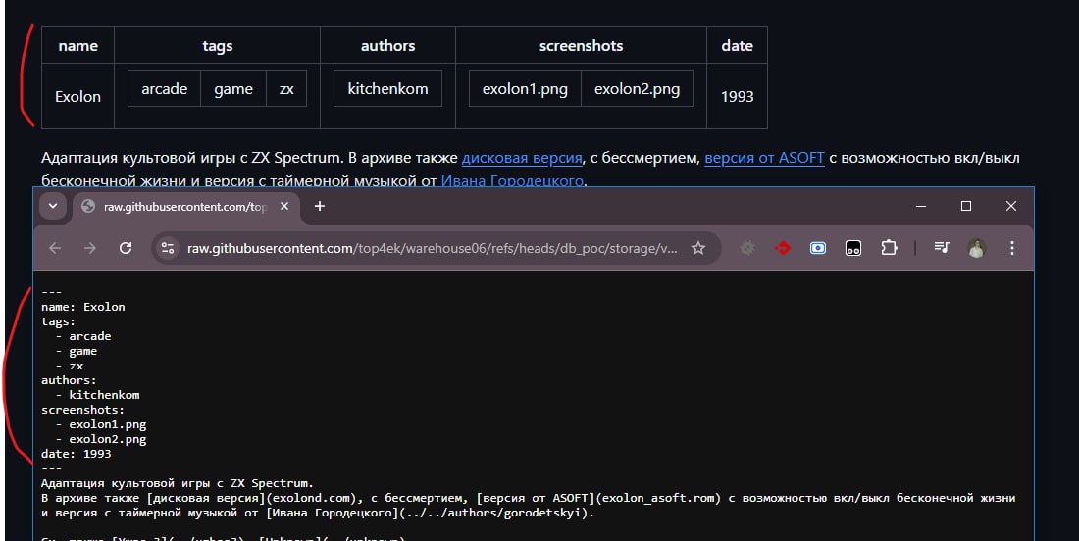Viewport: 1079px width, 541px height.
Task: View site information icon in address bar
Action: (168, 248)
